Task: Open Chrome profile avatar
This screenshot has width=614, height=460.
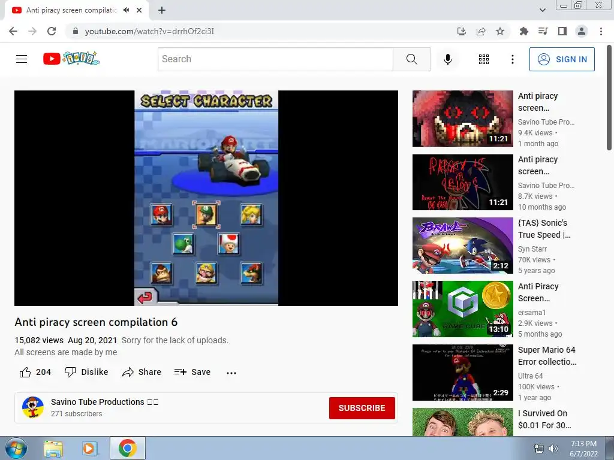Action: (x=582, y=31)
